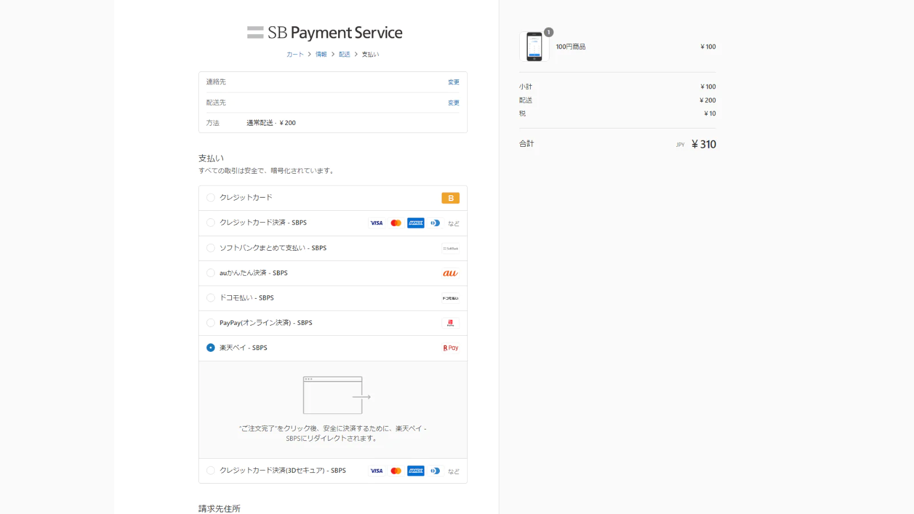Select auかんたん決済 - SBPS radio button
The image size is (914, 514).
click(211, 273)
